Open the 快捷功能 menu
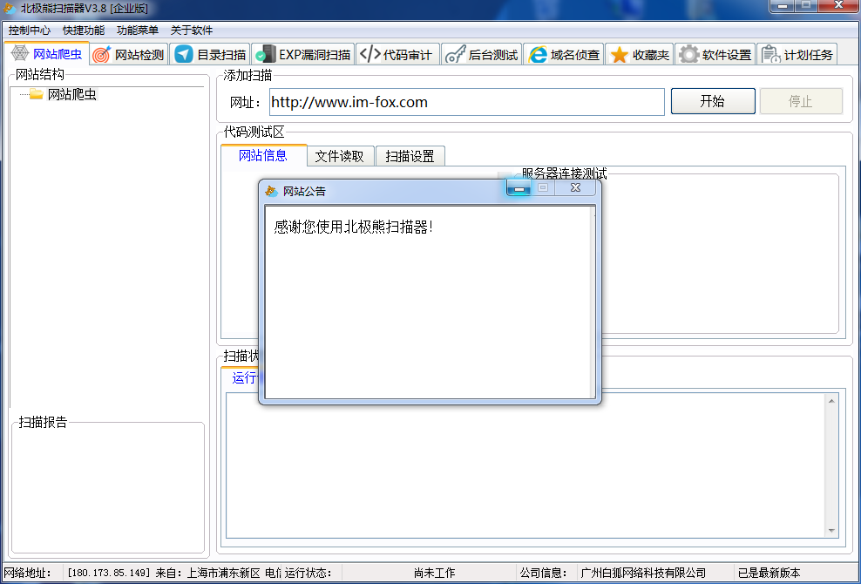Screen dimensions: 861x584 84,30
